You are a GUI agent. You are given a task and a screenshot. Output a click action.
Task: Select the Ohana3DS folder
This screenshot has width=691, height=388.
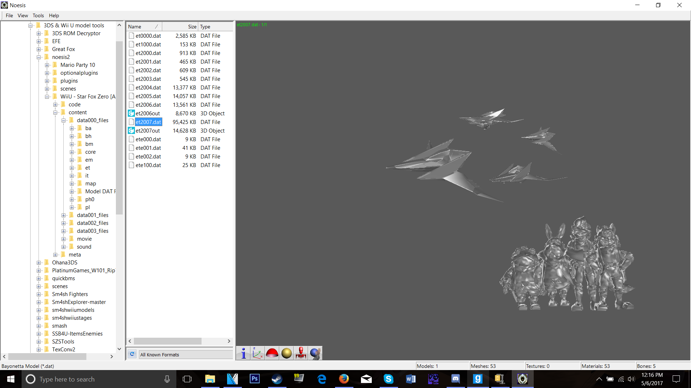coord(65,263)
